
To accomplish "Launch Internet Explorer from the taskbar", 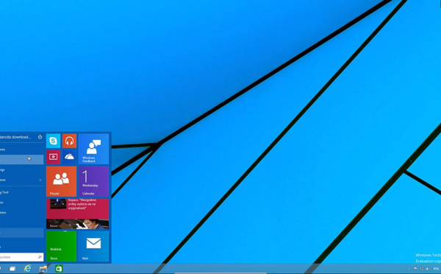I will pos(28,268).
